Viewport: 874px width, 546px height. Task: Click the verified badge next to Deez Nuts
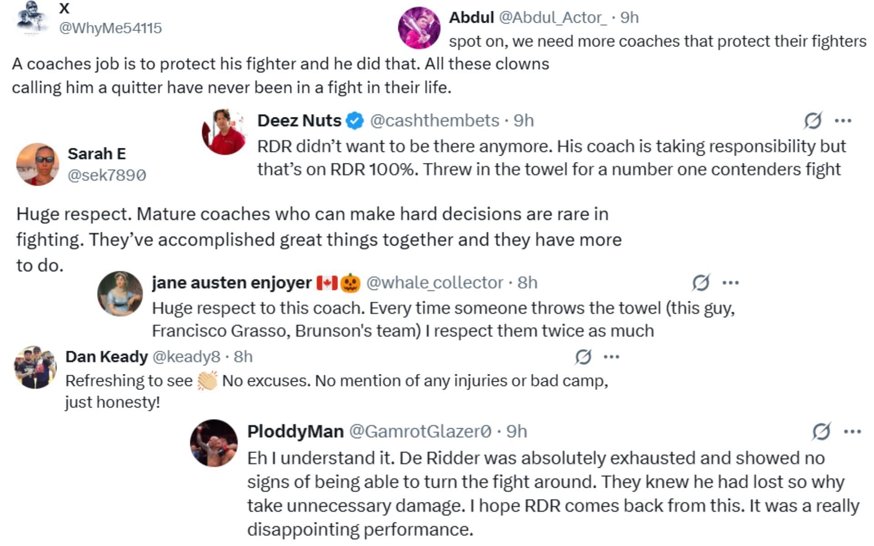355,121
